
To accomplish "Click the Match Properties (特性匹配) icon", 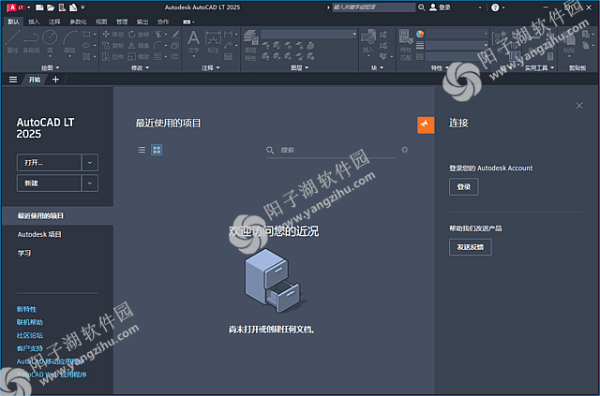I will coord(406,45).
